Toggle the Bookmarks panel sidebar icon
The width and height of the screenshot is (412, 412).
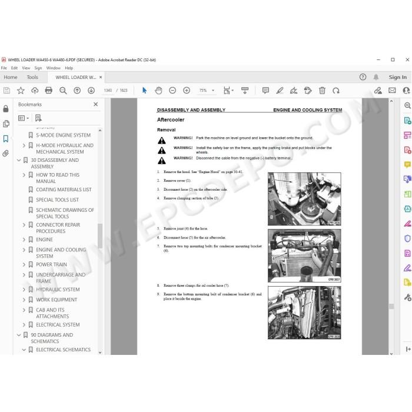[x=6, y=139]
